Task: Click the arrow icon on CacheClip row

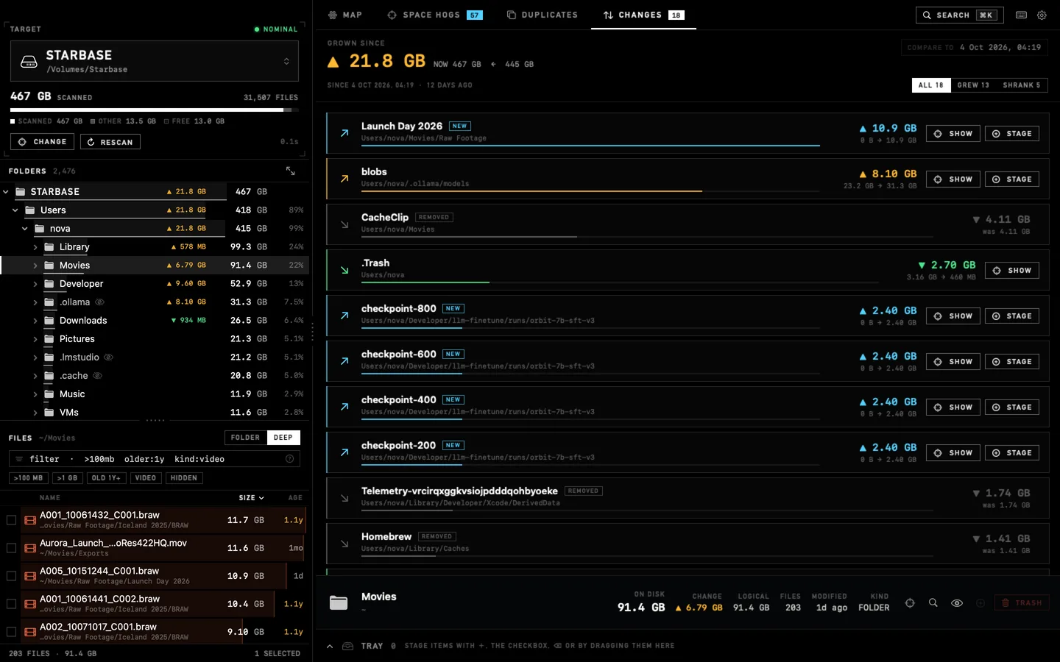Action: 344,224
